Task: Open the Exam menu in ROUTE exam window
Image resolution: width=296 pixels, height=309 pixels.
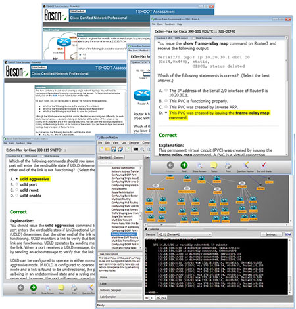Action: click(x=160, y=24)
